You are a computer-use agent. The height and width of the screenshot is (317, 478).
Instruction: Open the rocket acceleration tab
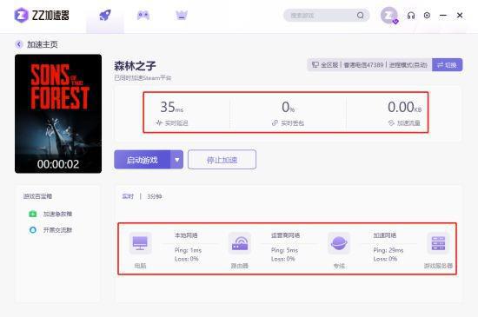(x=105, y=16)
